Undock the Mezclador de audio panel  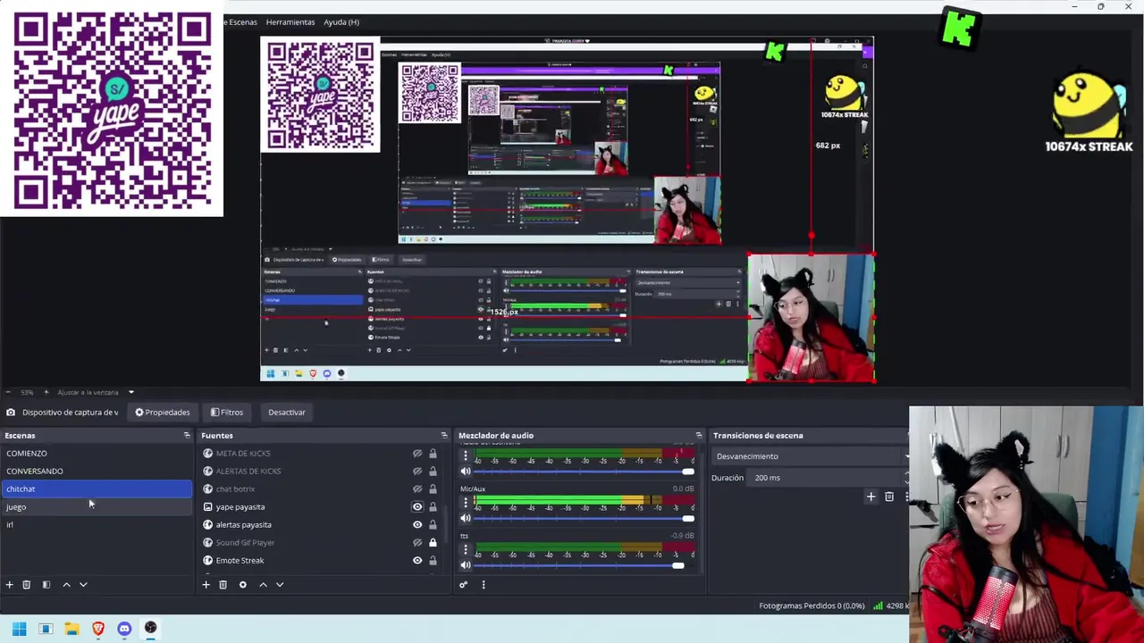tap(699, 435)
